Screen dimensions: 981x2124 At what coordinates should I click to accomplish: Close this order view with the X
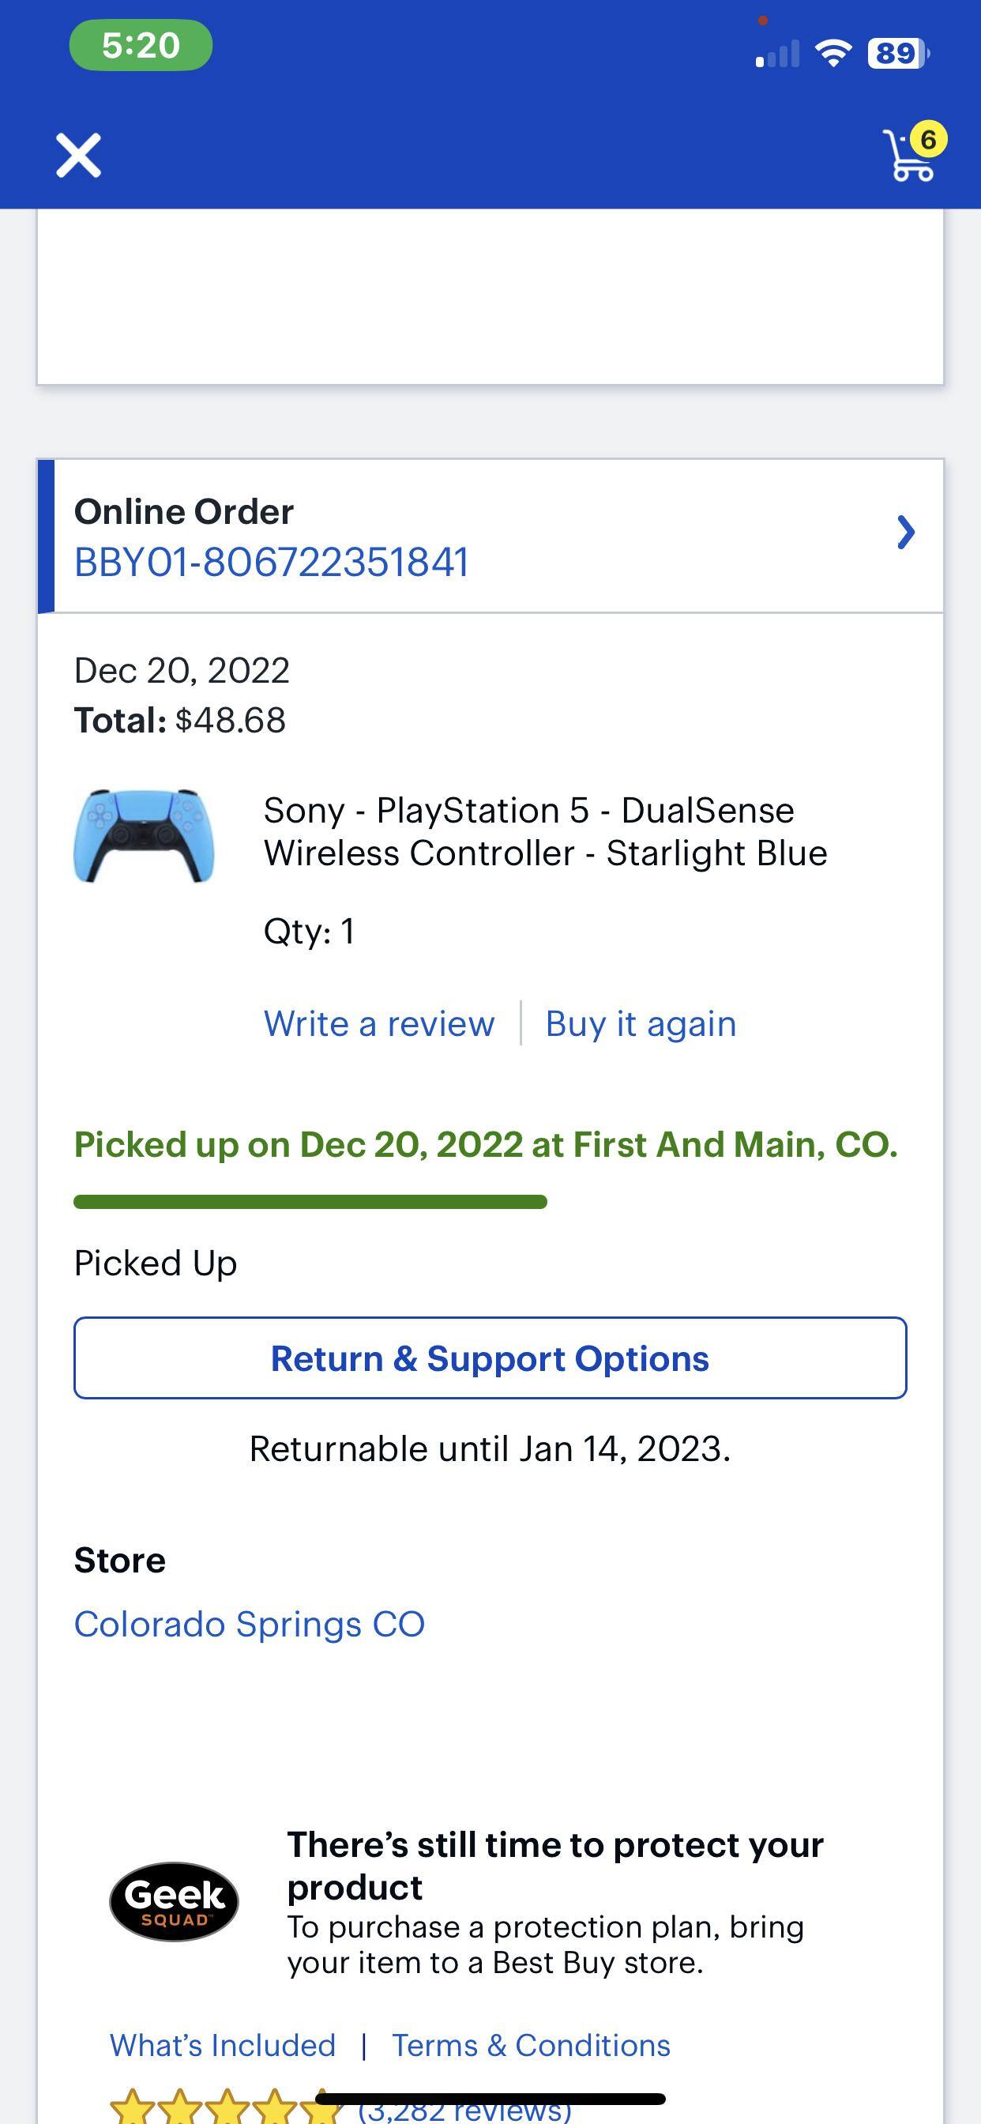pyautogui.click(x=77, y=154)
